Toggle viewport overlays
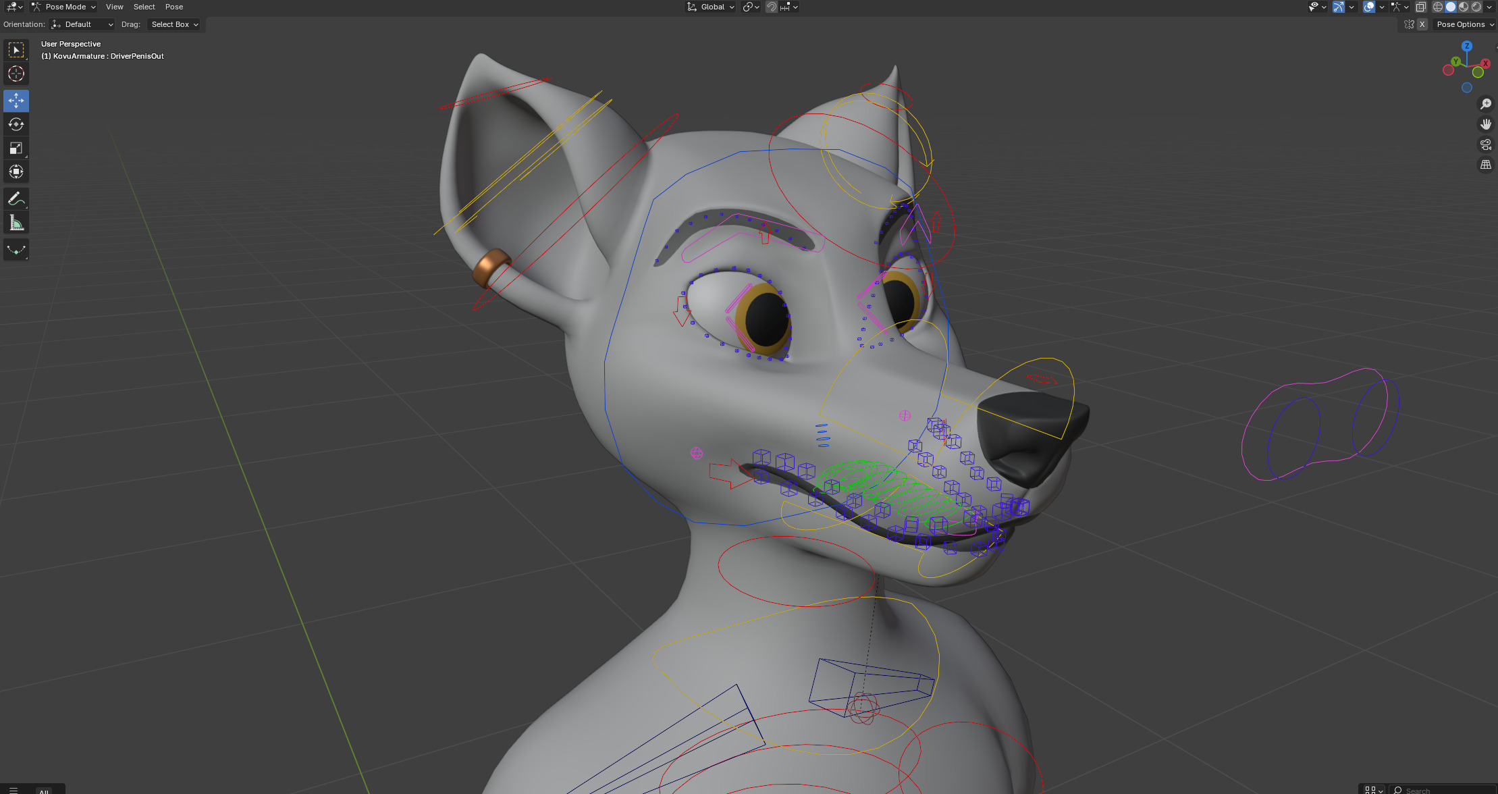Screen dimensions: 1498x794 (x=1368, y=7)
